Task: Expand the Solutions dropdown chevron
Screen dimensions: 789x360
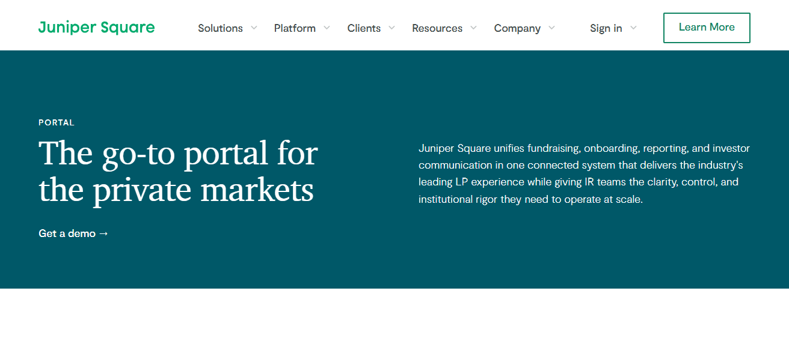Action: click(x=254, y=28)
